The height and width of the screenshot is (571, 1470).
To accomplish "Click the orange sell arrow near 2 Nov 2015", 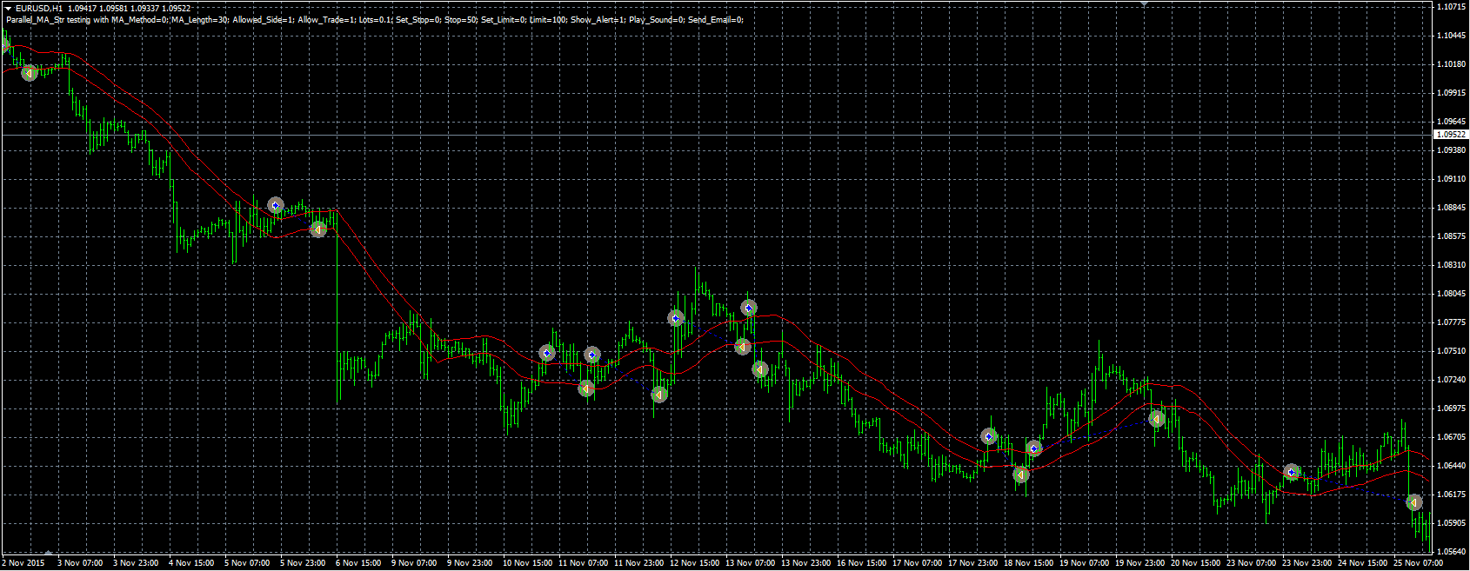I will (x=30, y=73).
